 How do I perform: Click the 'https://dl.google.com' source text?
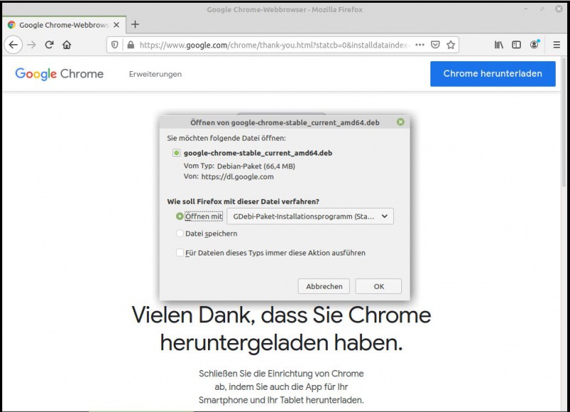[237, 176]
